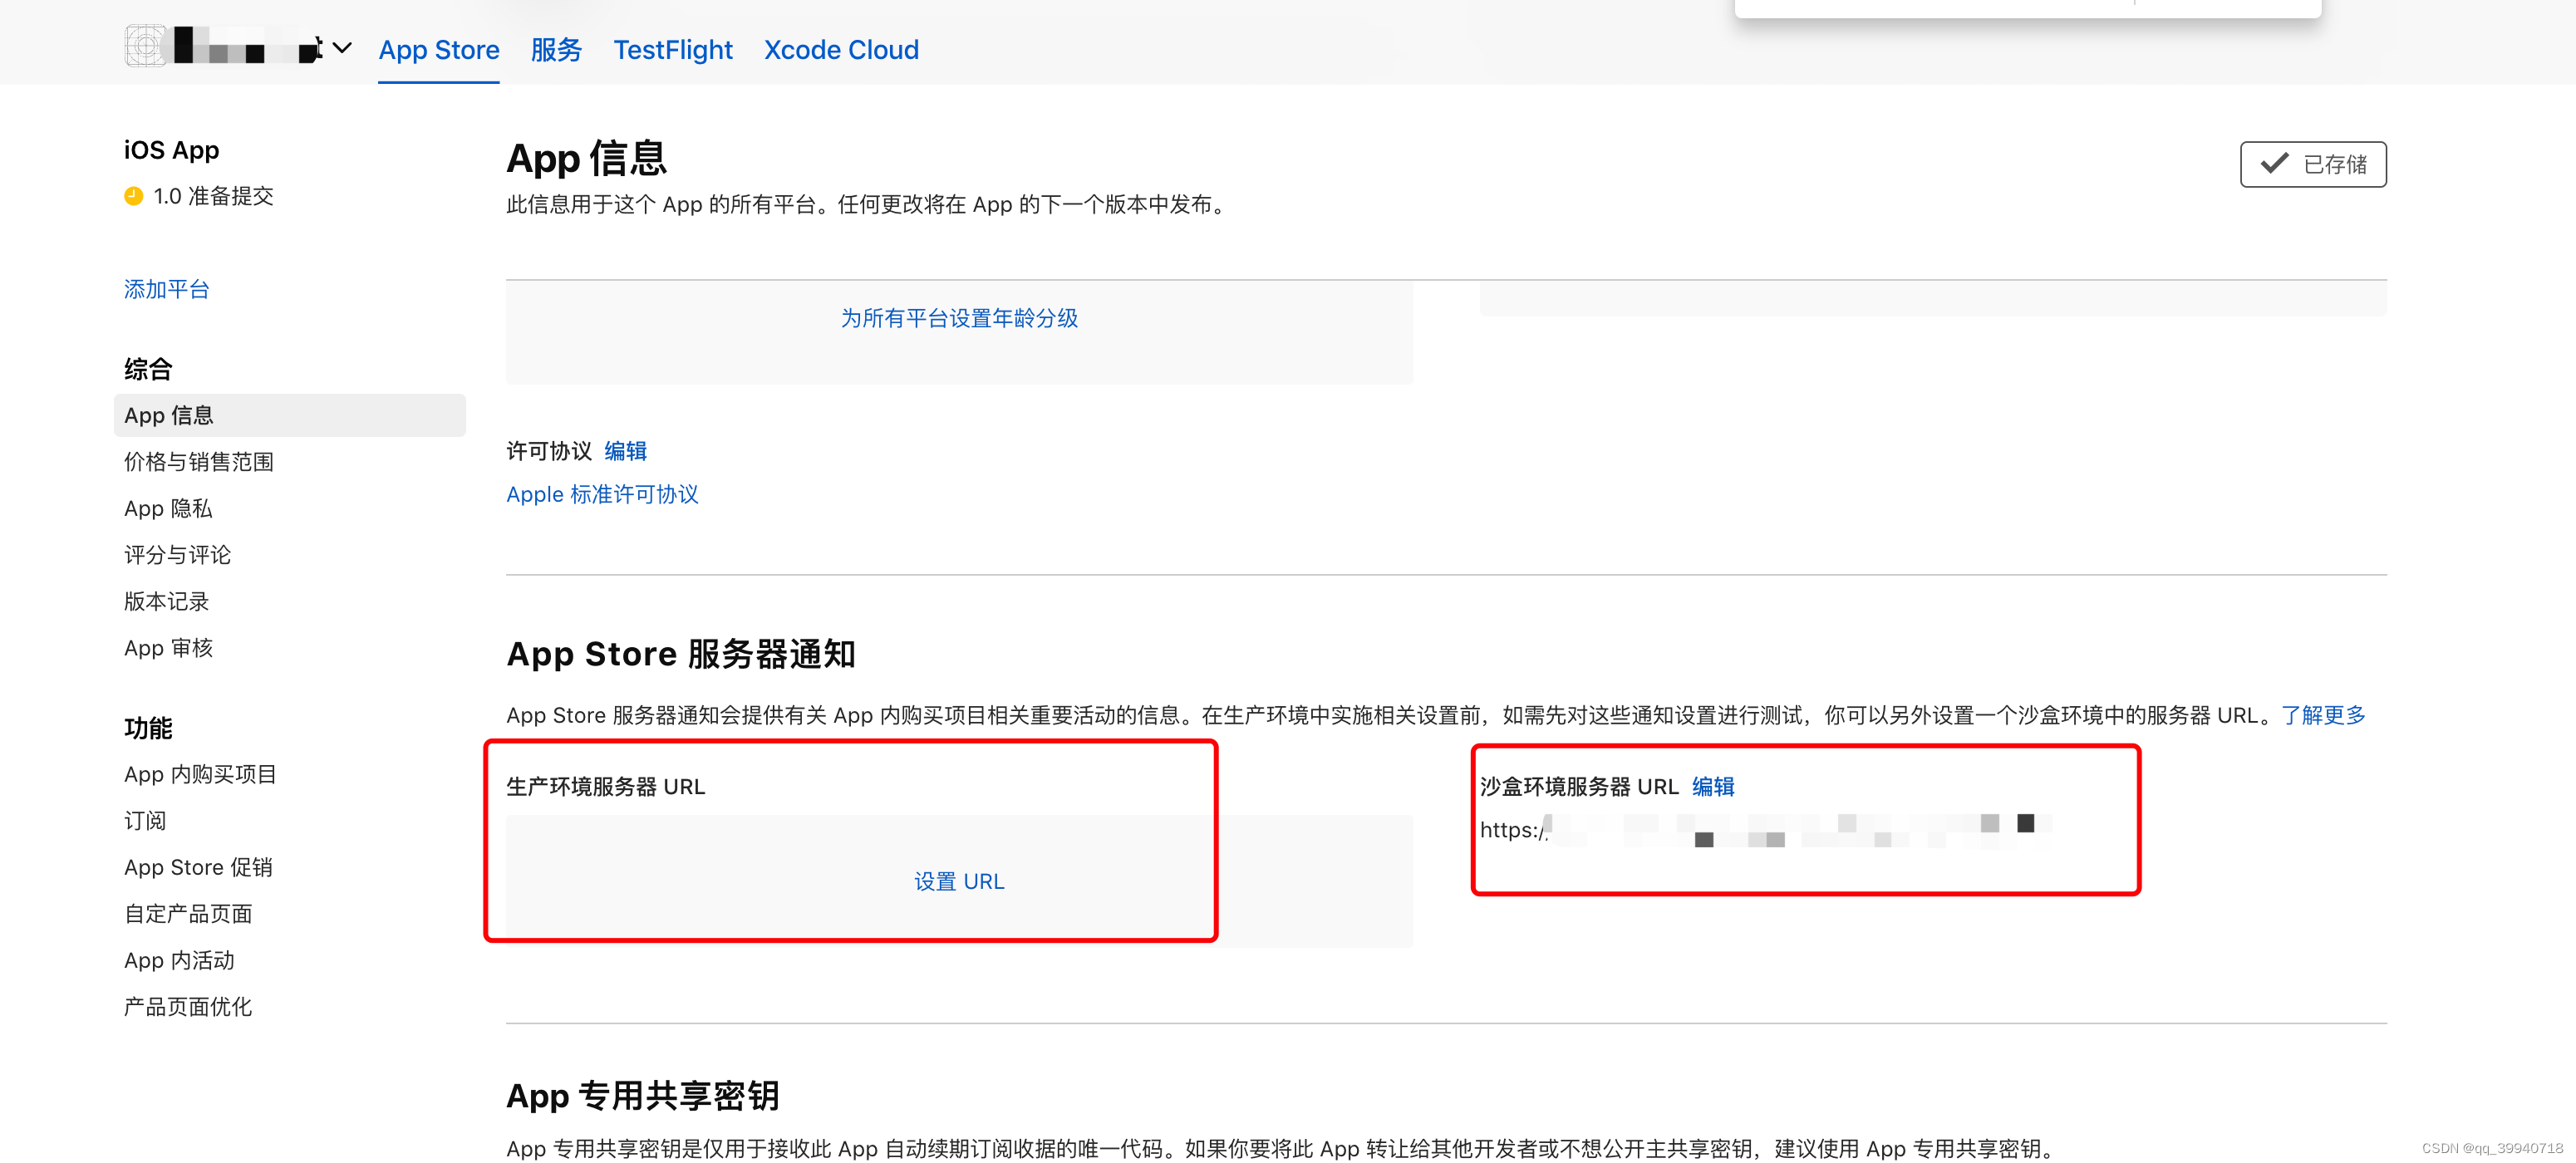
Task: Open Apple 标准许可协议 link
Action: [x=602, y=493]
